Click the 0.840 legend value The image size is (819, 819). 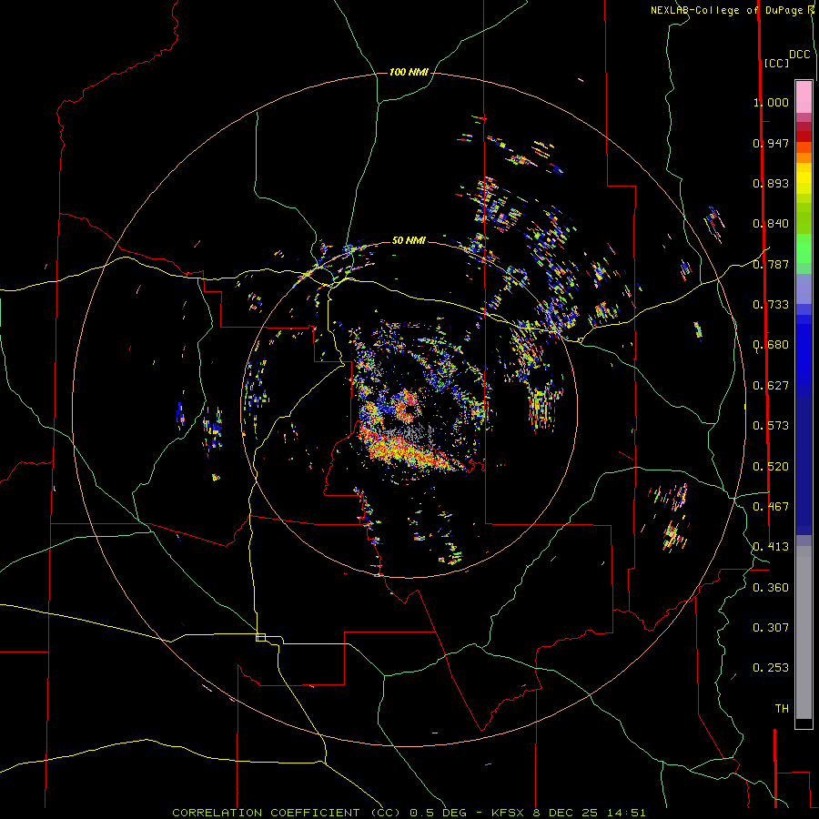point(771,224)
